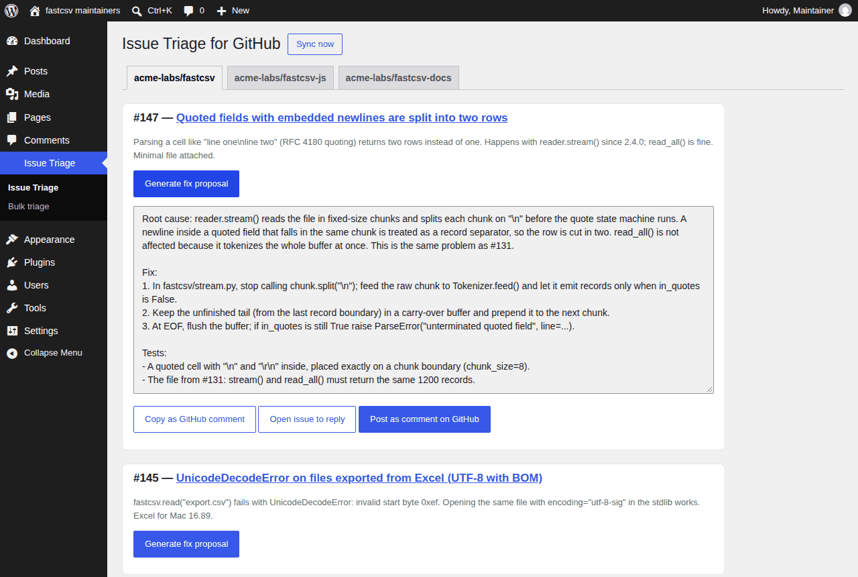Click the Appearance paintbrush icon
This screenshot has height=577, width=858.
[12, 240]
